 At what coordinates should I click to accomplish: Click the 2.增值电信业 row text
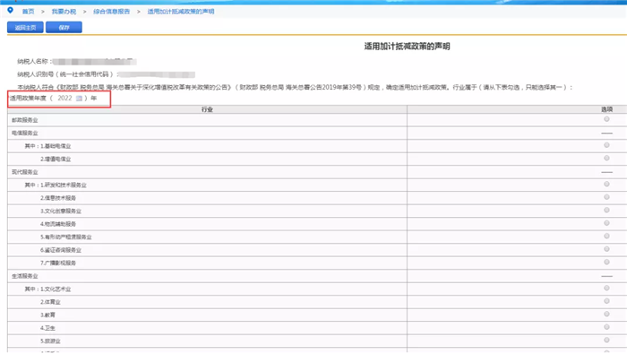[x=56, y=160]
